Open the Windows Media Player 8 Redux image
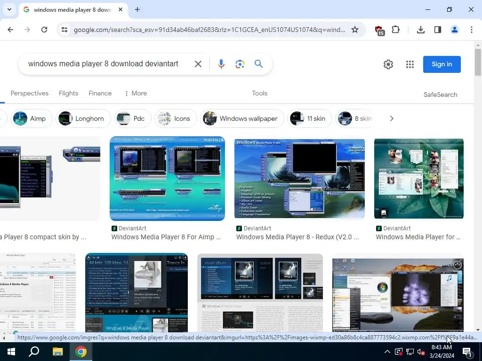 pos(299,178)
